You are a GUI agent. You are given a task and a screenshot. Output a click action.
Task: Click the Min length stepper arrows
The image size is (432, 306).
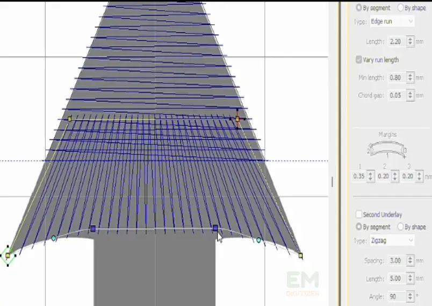pos(410,77)
